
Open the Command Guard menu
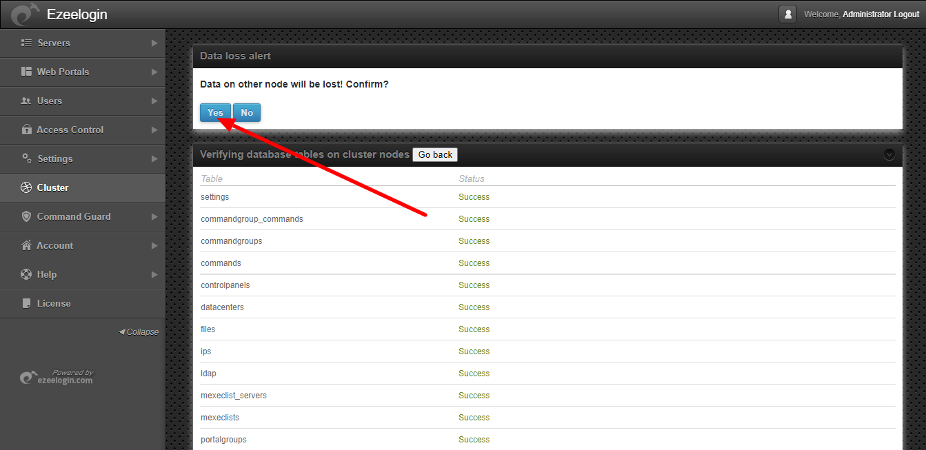[83, 216]
